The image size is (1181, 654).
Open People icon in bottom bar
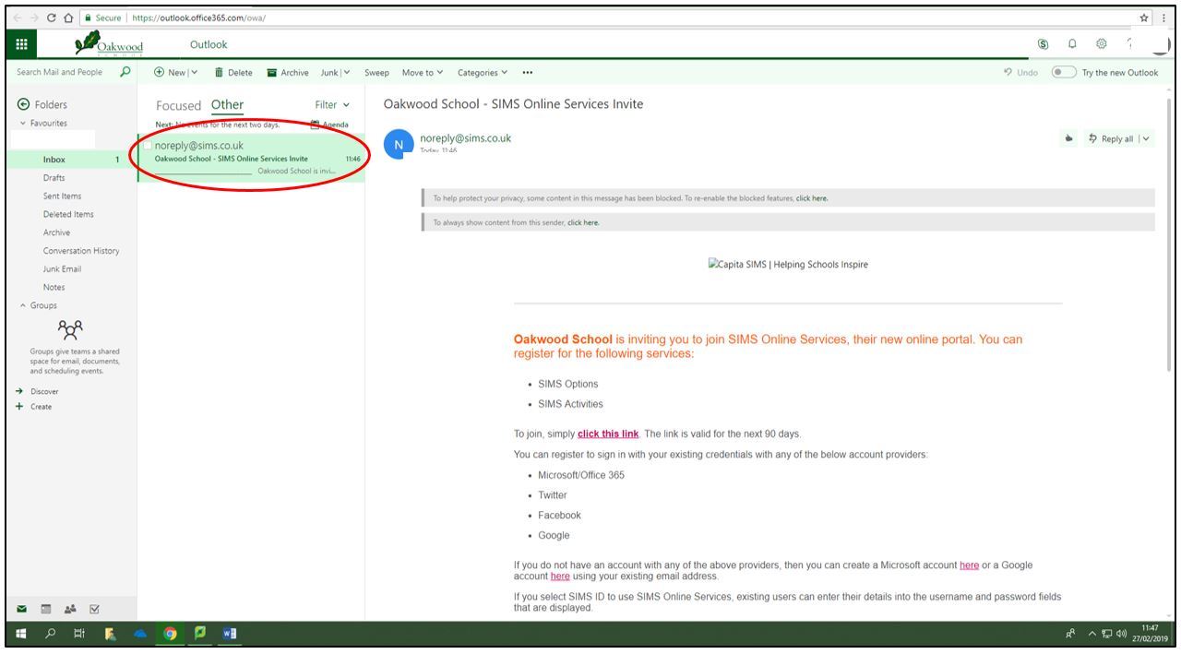coord(70,609)
